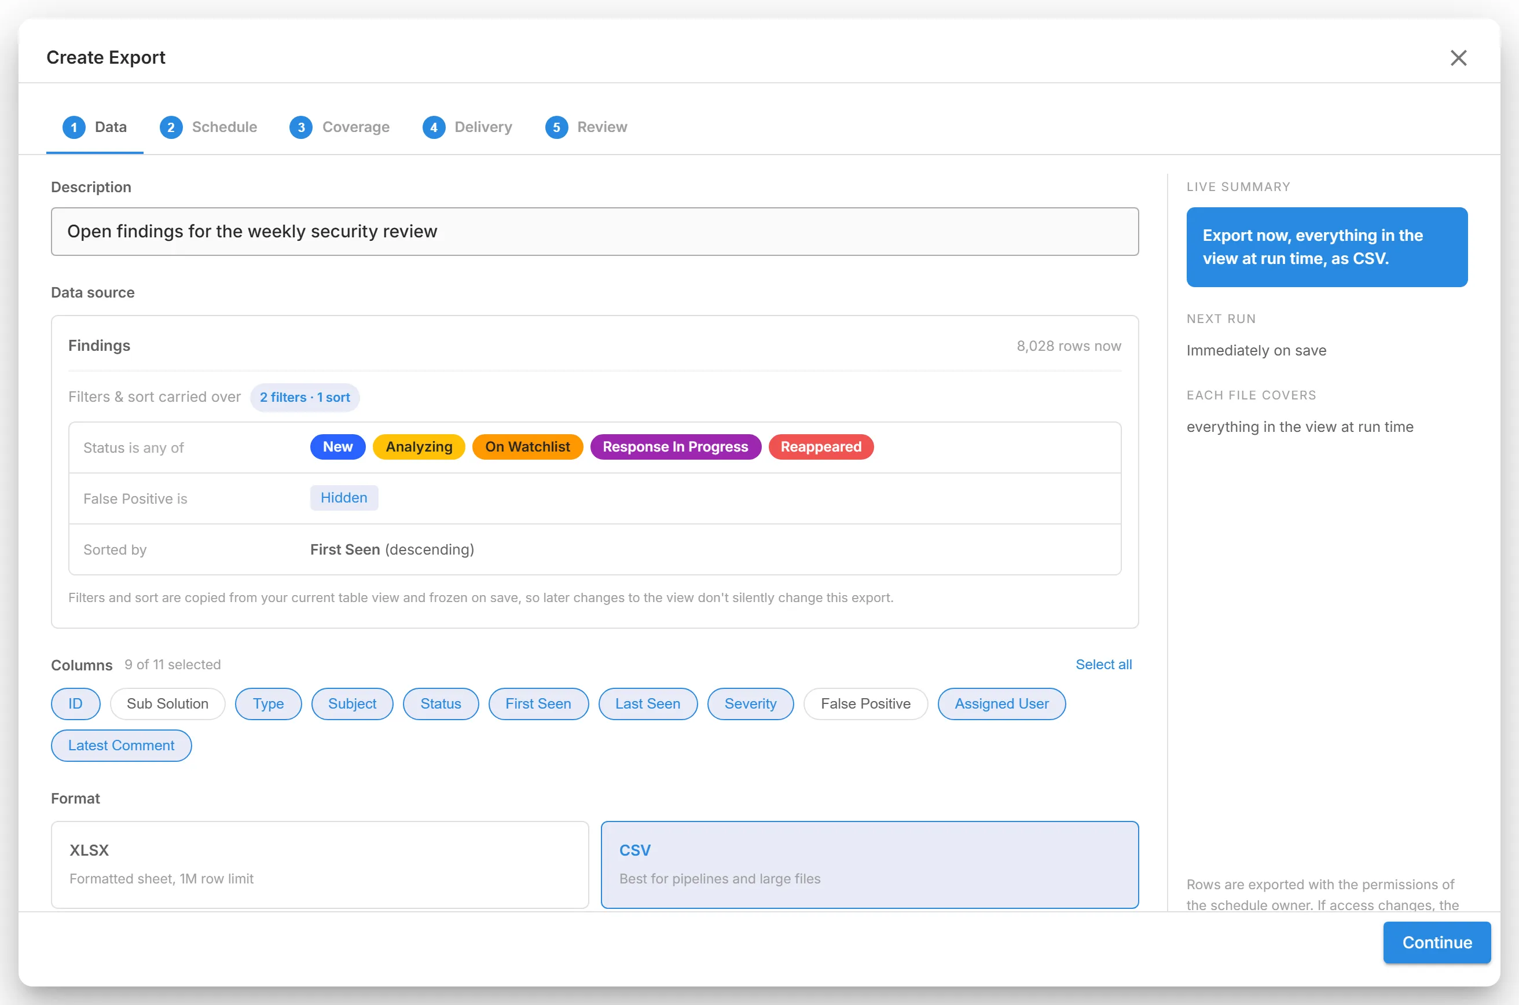Screen dimensions: 1519x1005
Task: Toggle the Subject column chip
Action: pyautogui.click(x=353, y=704)
